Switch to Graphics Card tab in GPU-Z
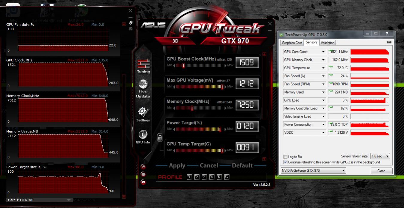Screen dimensions: 404x208 tap(292, 43)
